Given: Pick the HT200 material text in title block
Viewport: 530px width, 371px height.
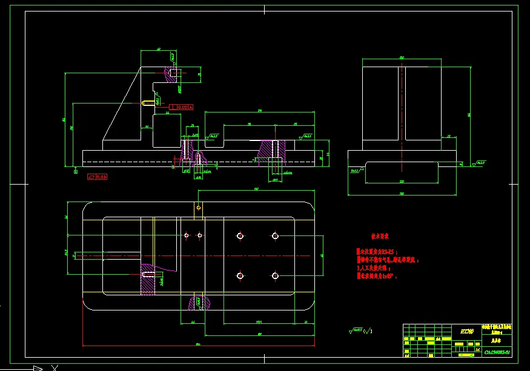Looking at the screenshot, I should [467, 332].
